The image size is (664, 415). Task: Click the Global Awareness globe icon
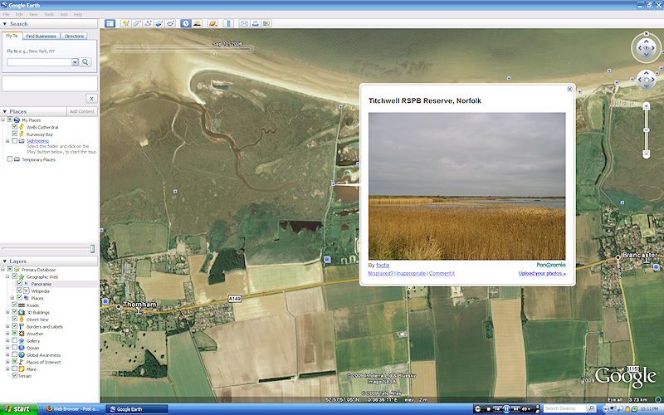22,355
